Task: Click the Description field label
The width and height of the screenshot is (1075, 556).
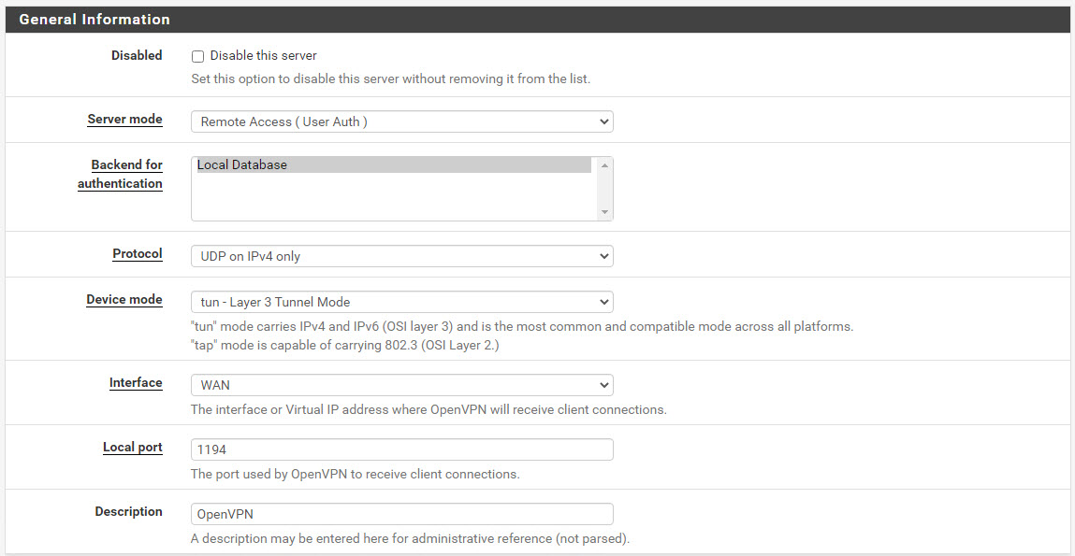Action: (x=129, y=511)
